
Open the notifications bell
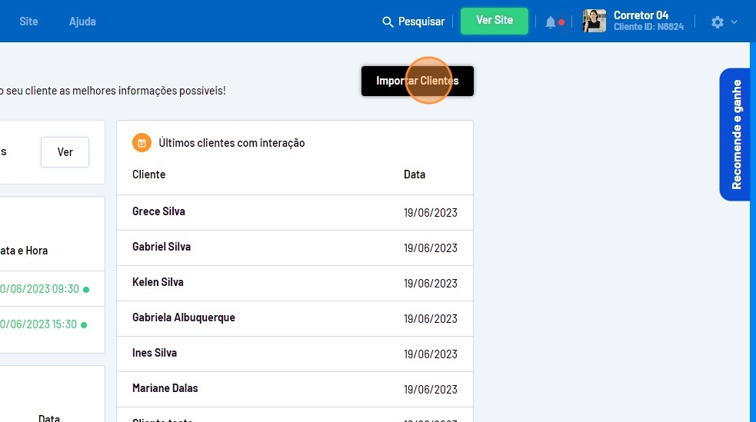[x=551, y=22]
